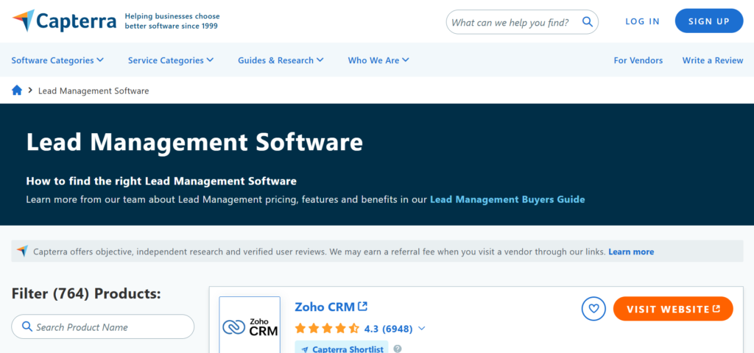Click the 4.3 (6948) review count

(389, 329)
